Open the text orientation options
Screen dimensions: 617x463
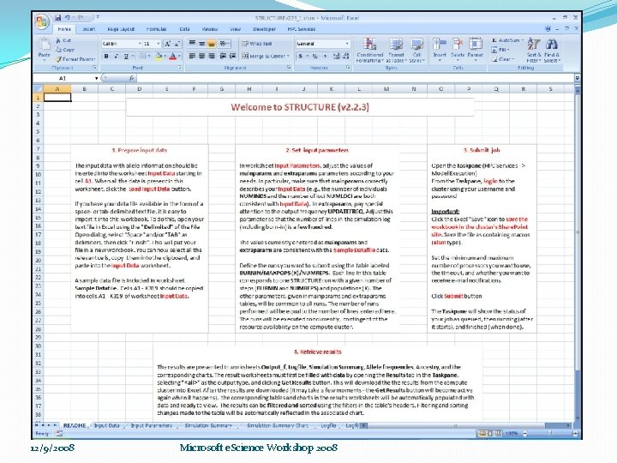pyautogui.click(x=224, y=44)
